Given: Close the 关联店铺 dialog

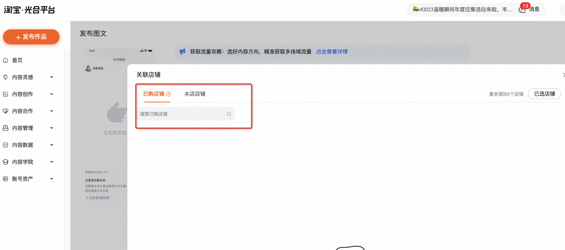Looking at the screenshot, I should pos(563,75).
